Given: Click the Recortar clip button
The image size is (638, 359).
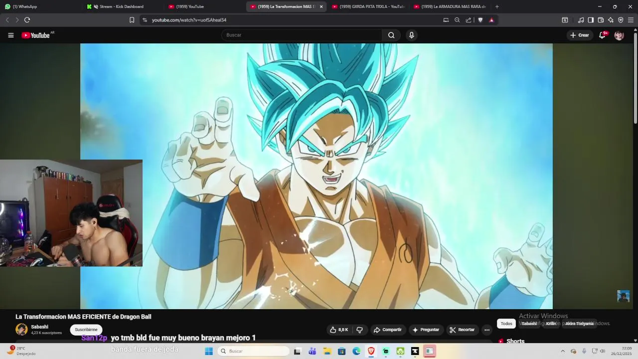Looking at the screenshot, I should click(462, 330).
